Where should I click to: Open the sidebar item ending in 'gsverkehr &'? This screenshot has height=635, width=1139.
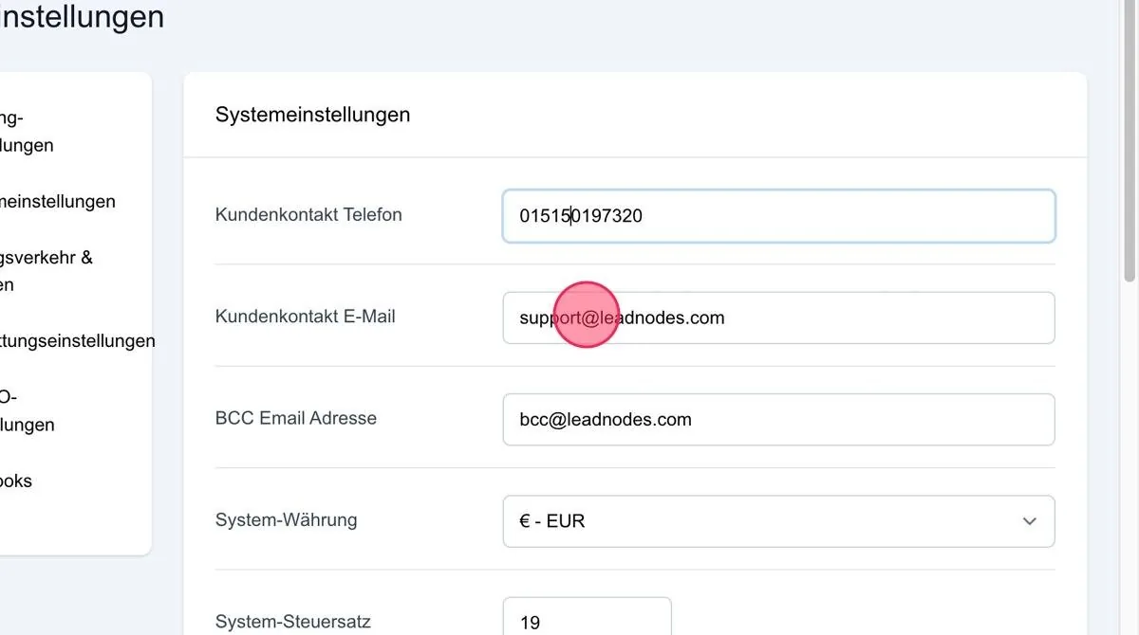47,271
